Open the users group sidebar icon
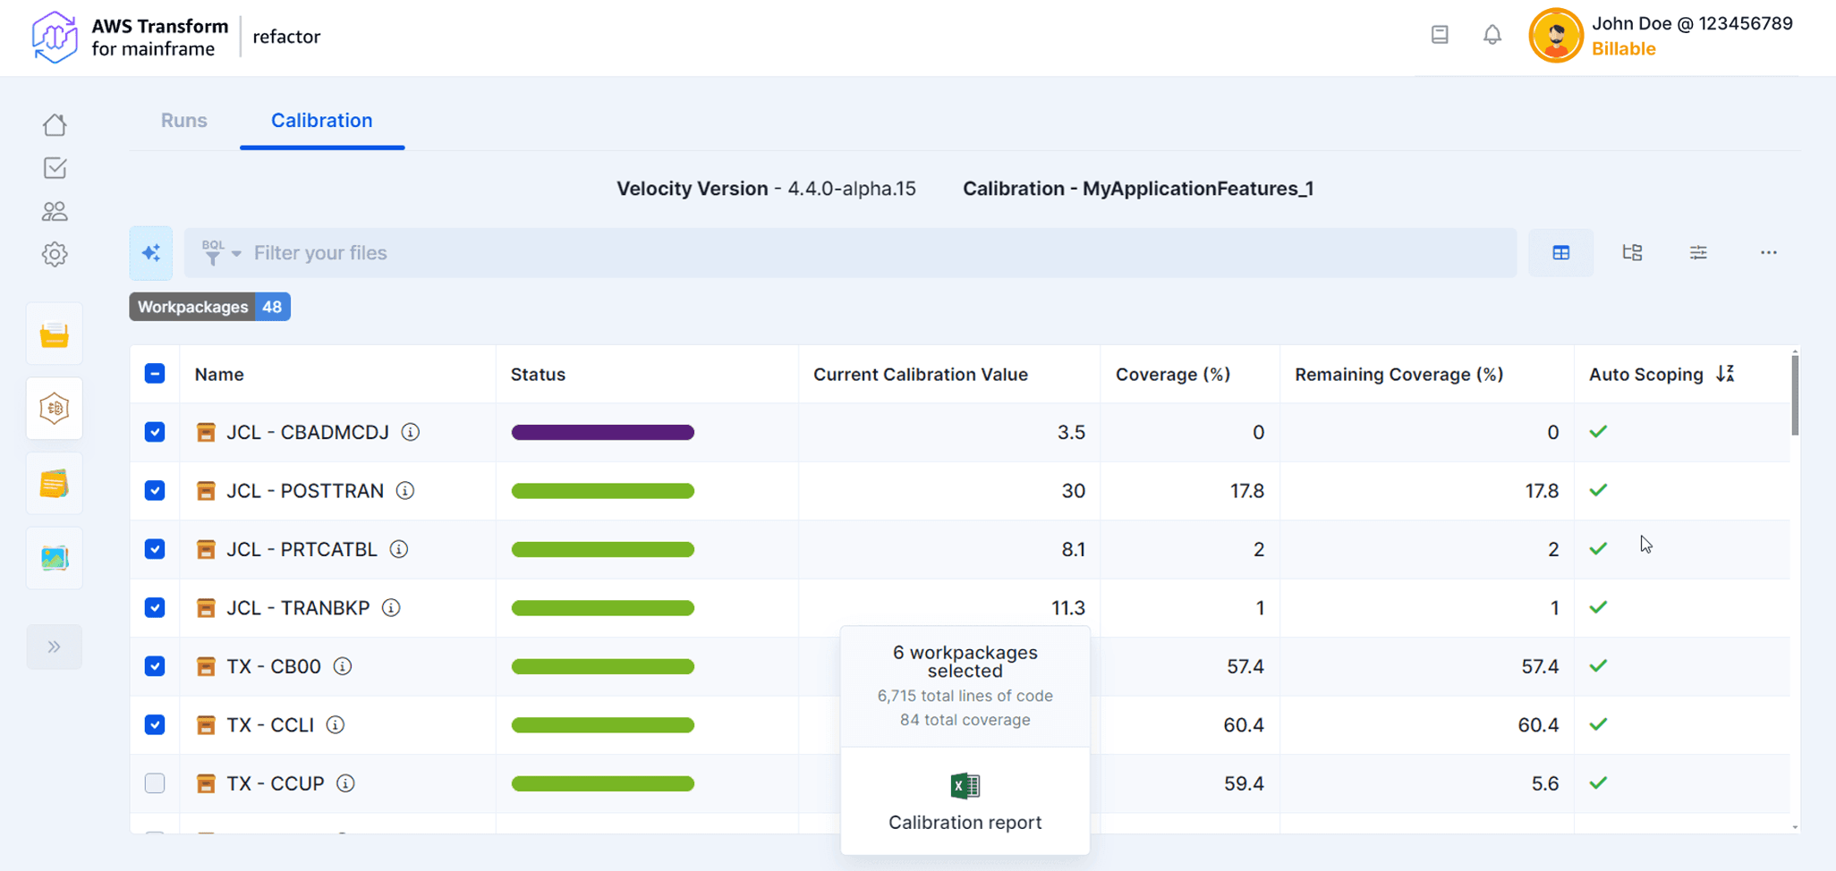This screenshot has height=871, width=1836. tap(55, 211)
